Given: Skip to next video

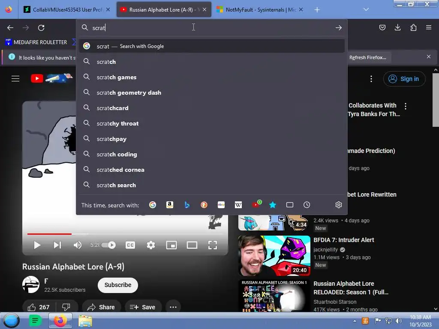Looking at the screenshot, I should [x=57, y=245].
